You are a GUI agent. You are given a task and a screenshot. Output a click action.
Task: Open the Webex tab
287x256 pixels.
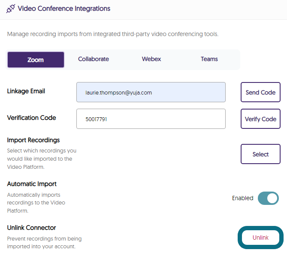pyautogui.click(x=151, y=59)
